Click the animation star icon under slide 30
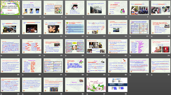 109,75
